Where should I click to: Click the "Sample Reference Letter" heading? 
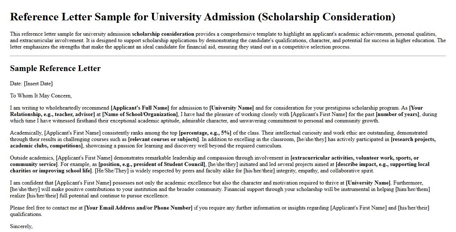(55, 69)
